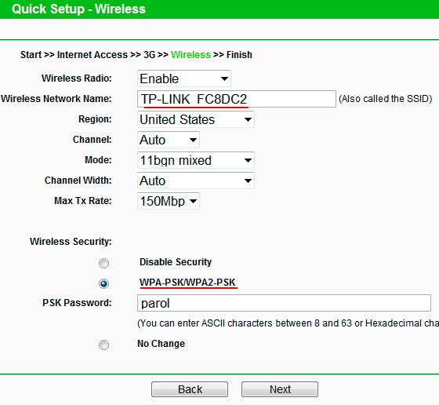Screen dimensions: 439x405
Task: Click the '(Also called the SSID)' note
Action: (x=386, y=99)
